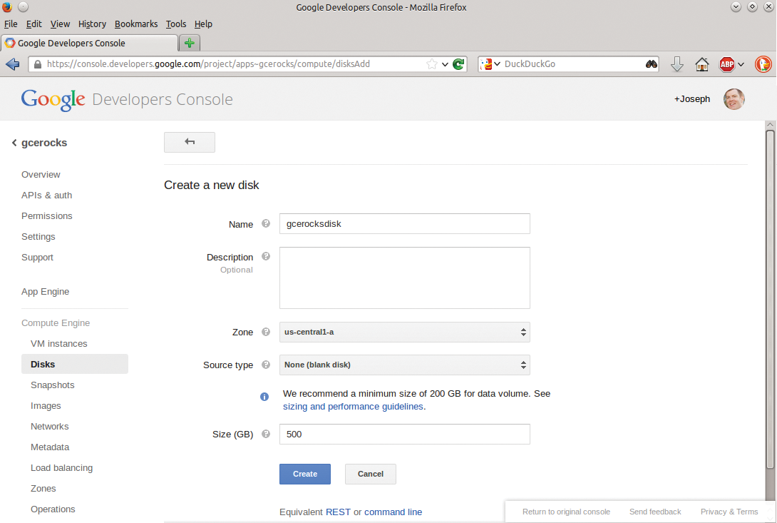Viewport: 777px width, 523px height.
Task: Click the Description text area
Action: click(x=405, y=278)
